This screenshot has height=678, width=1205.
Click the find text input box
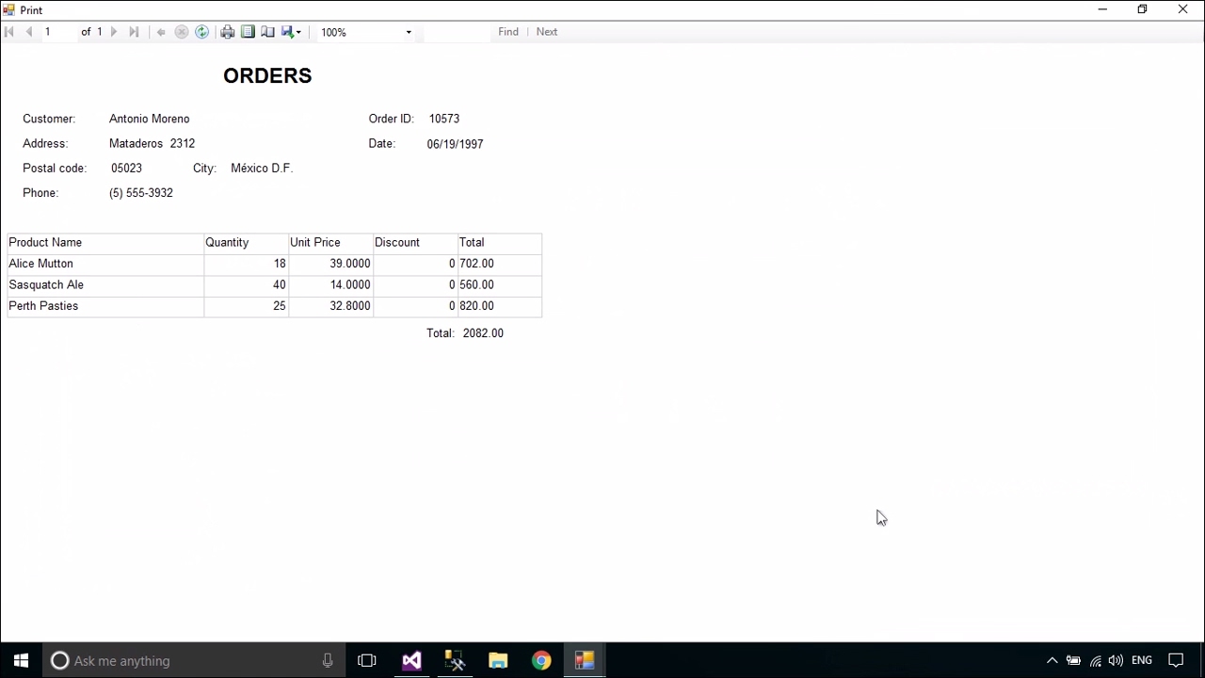click(x=457, y=32)
